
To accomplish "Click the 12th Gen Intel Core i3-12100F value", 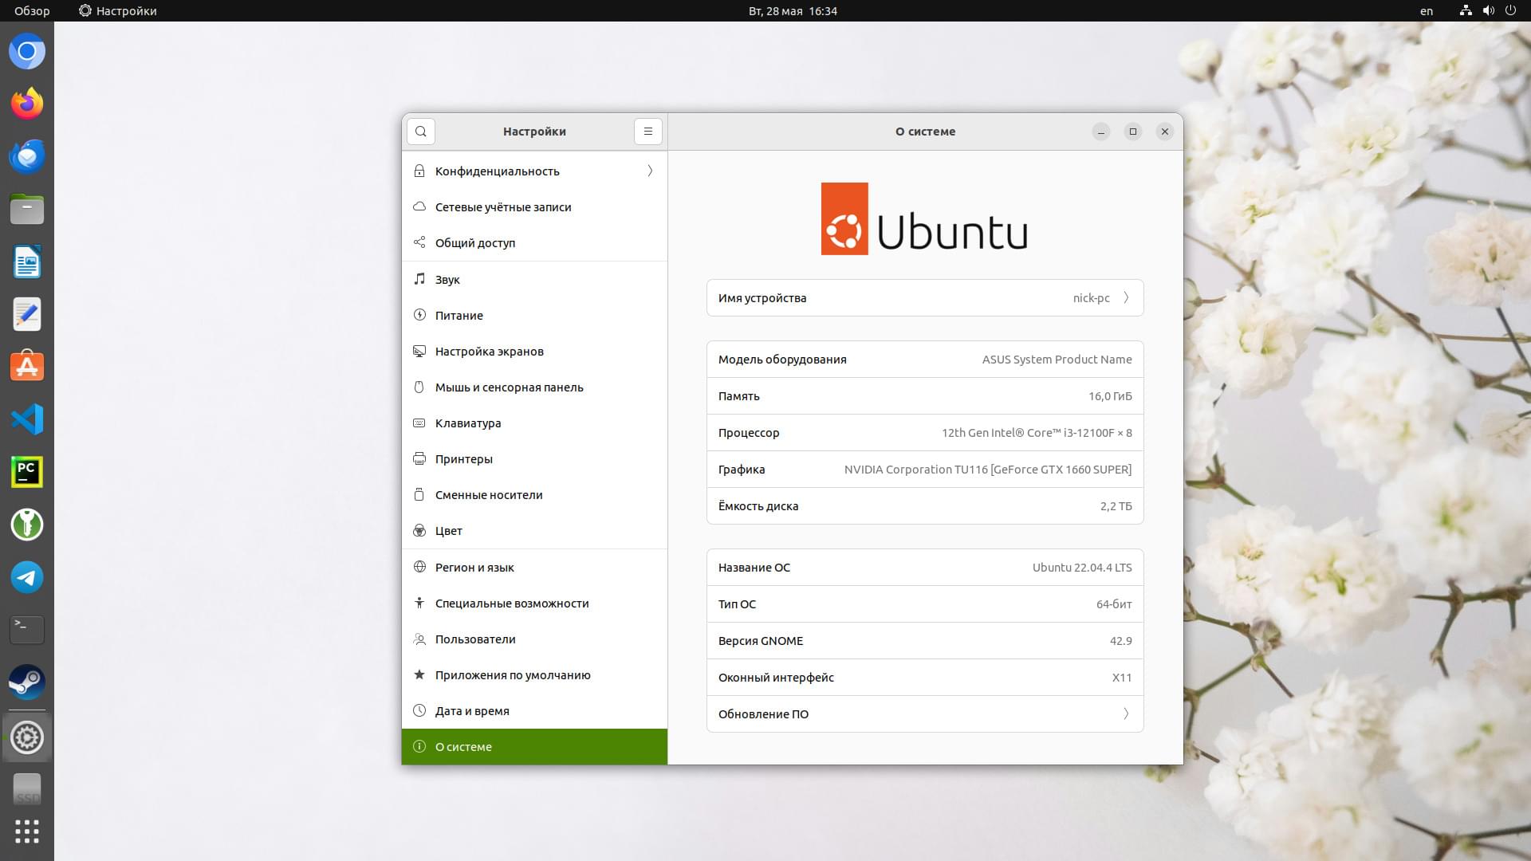I will tap(1037, 432).
